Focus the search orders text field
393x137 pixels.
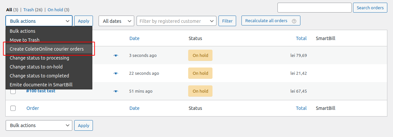click(x=314, y=8)
